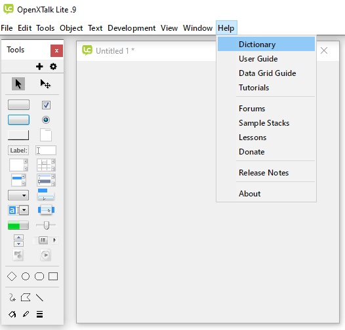345x330 pixels.
Task: Pick the rectangle button control
Action: [x=18, y=135]
